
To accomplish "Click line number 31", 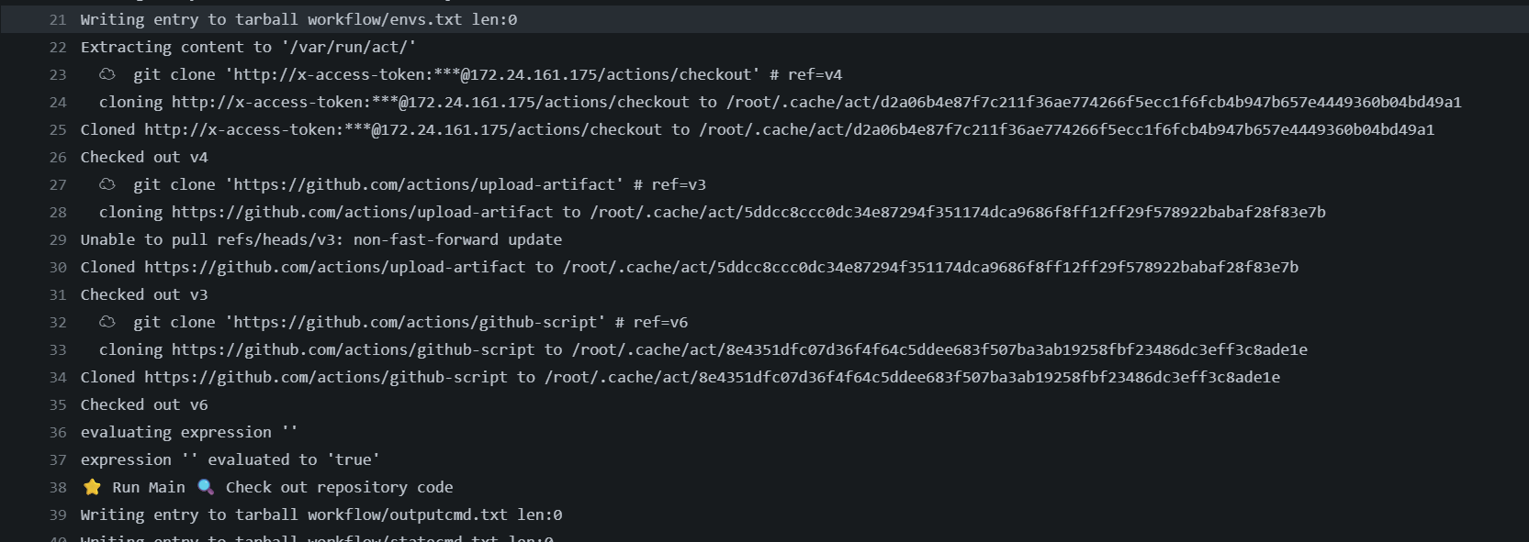I will click(58, 294).
